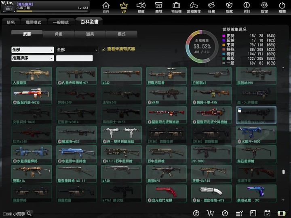Viewport: 291px width, 218px height.
Task: Open the 任務 missions icon
Action: click(x=211, y=7)
